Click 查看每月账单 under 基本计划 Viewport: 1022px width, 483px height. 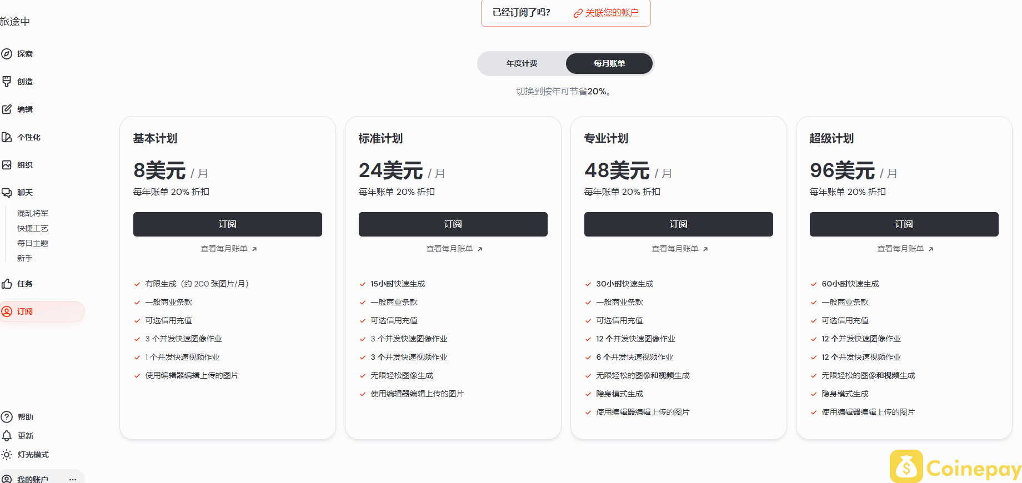228,249
